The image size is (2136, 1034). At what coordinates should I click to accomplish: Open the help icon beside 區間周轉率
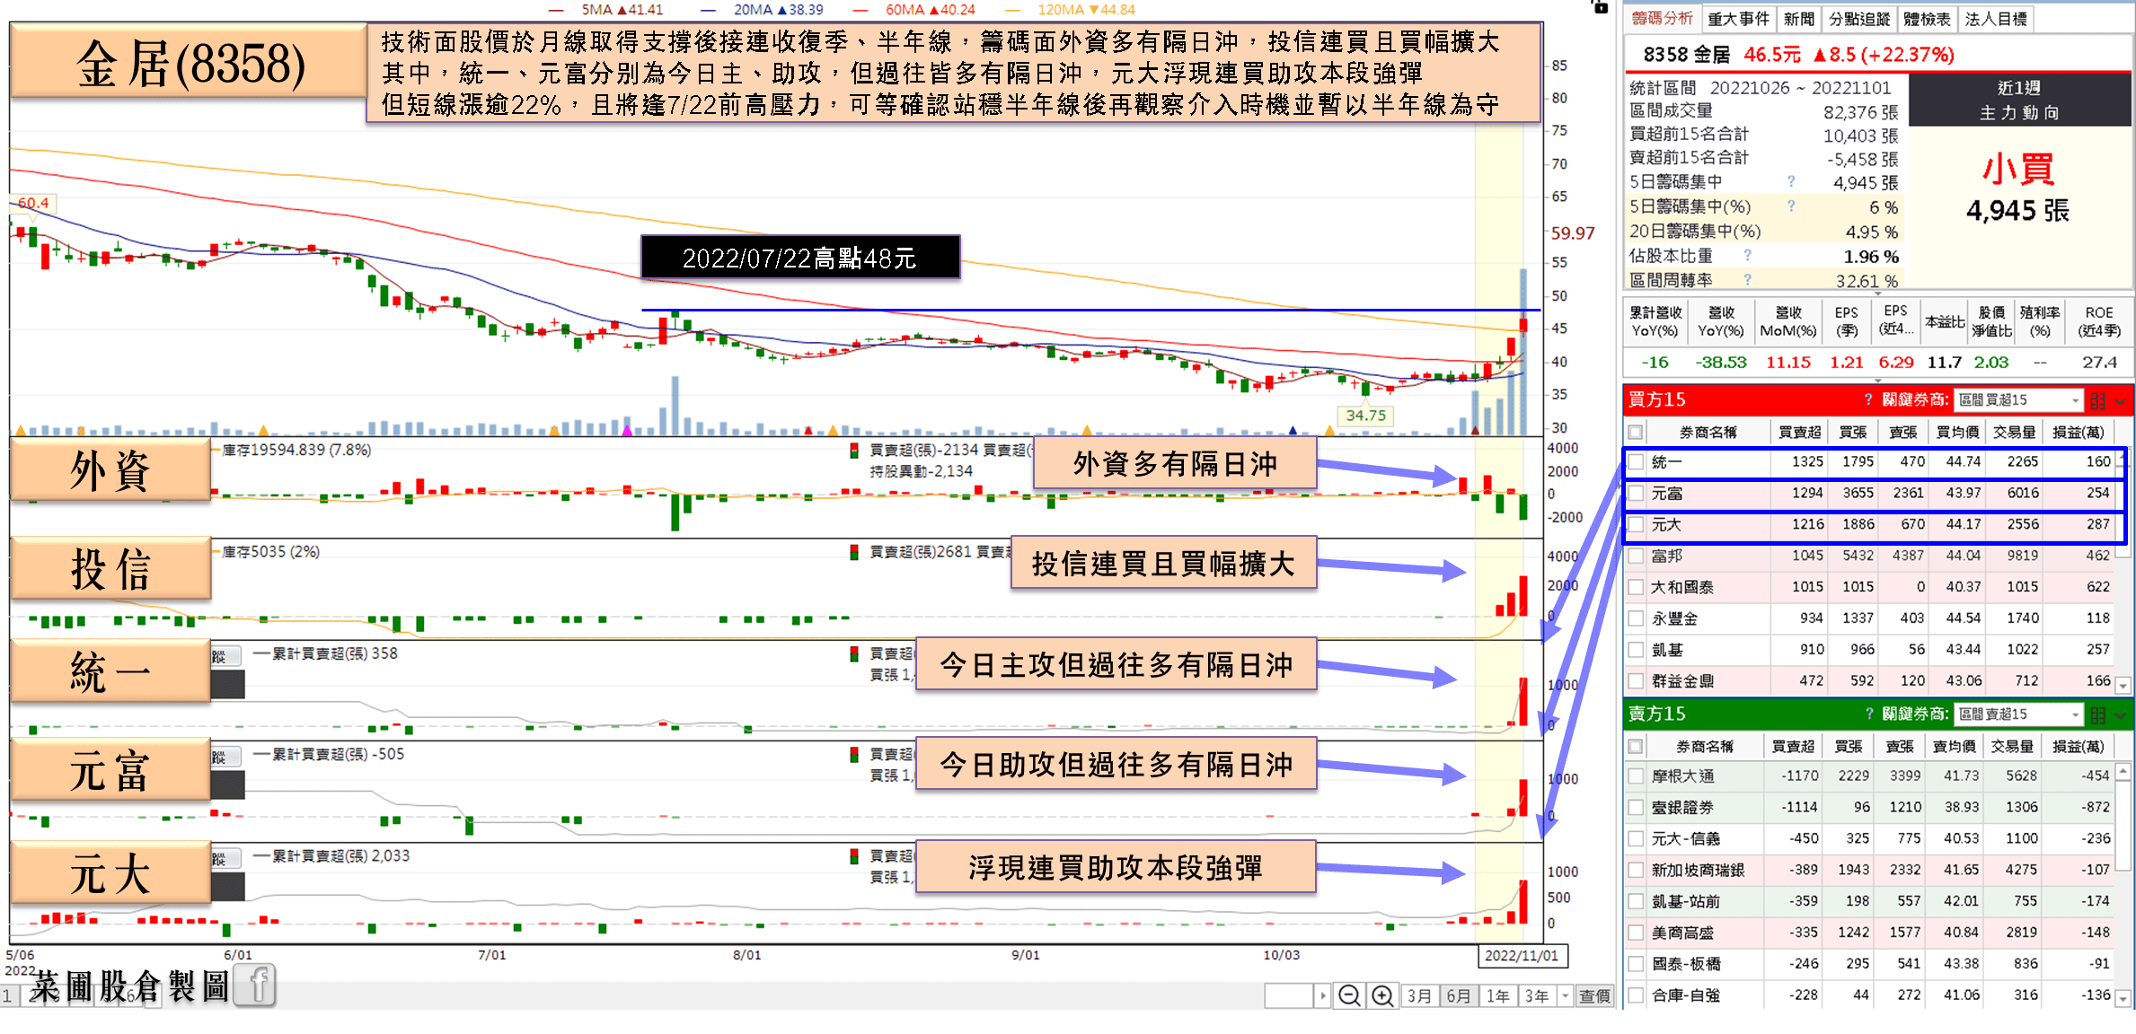click(1747, 280)
